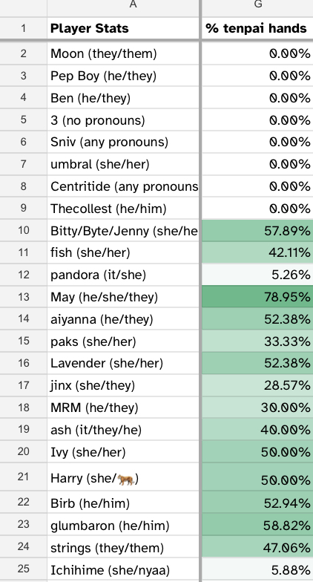Screen dimensions: 313x582
Task: Select the fish (she/her) cell
Action: point(123,252)
